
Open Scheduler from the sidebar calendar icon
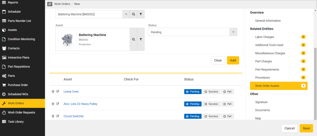click(x=4, y=12)
